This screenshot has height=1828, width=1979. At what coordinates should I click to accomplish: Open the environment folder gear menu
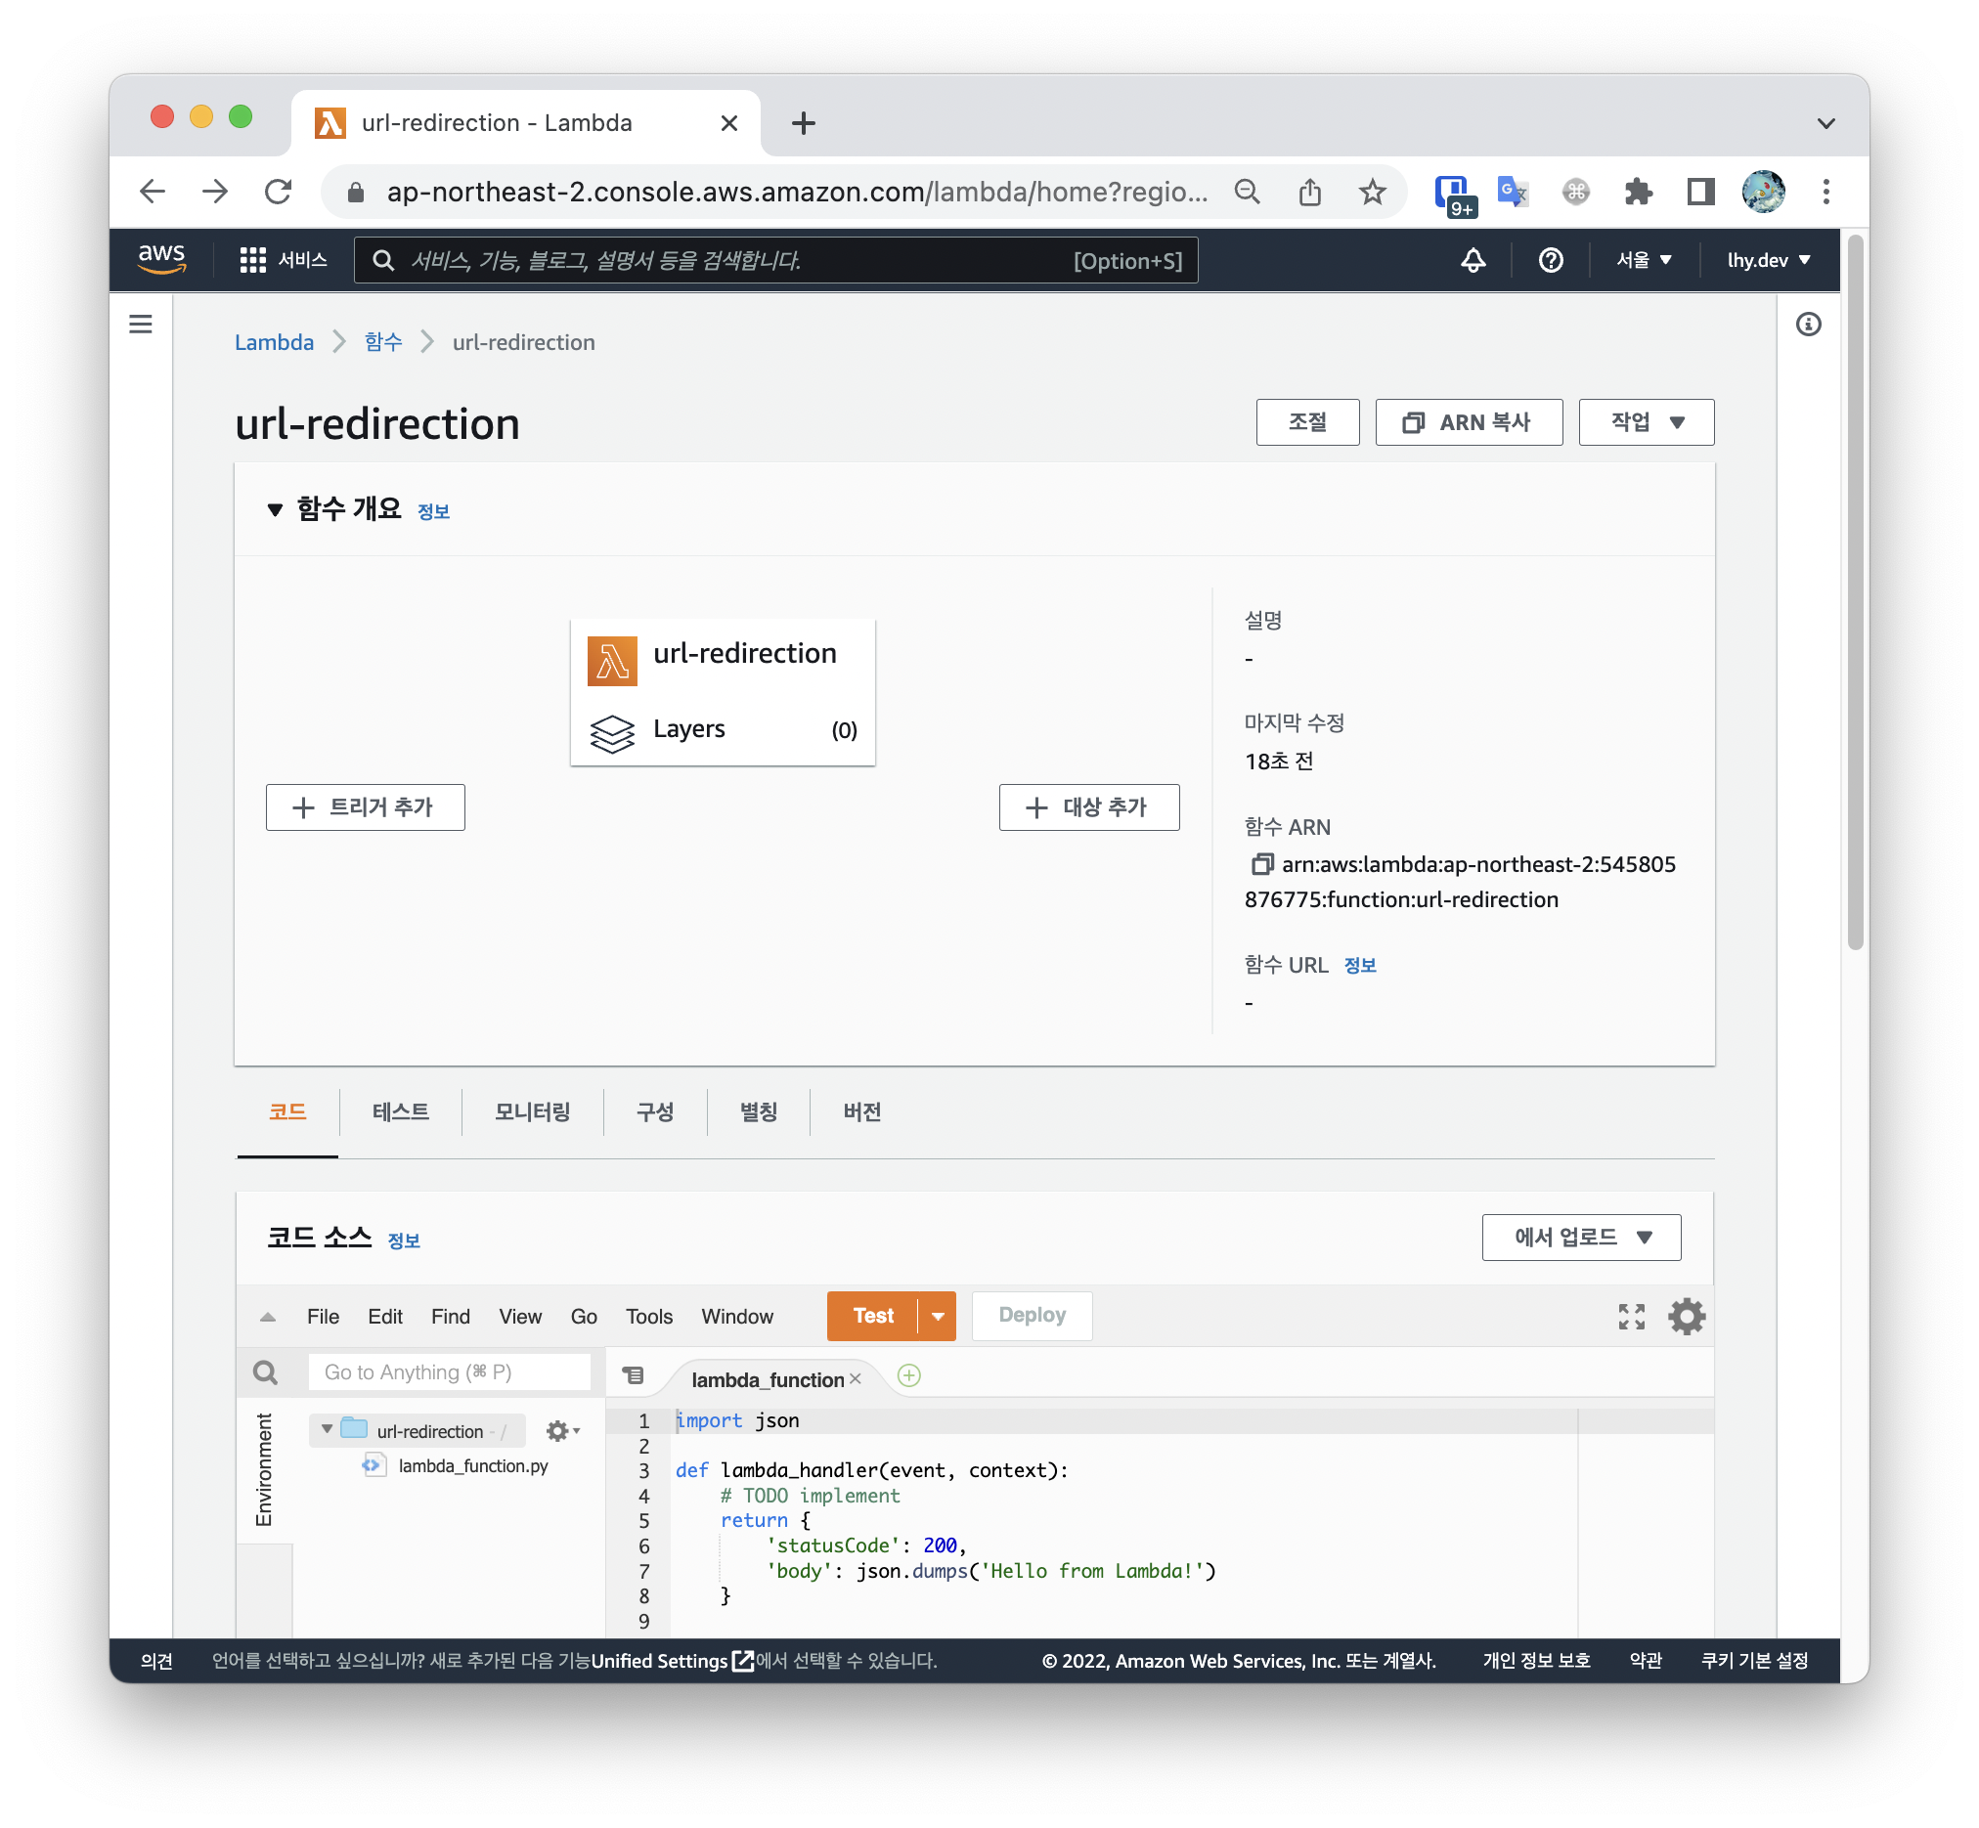click(562, 1430)
